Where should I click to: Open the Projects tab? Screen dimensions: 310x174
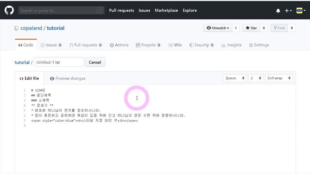pyautogui.click(x=148, y=45)
